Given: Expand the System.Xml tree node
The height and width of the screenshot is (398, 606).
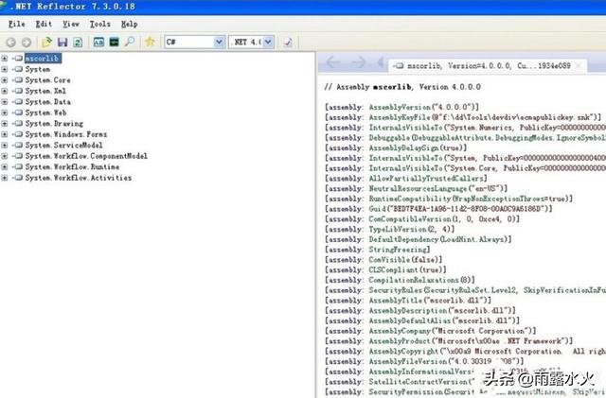Looking at the screenshot, I should pos(4,91).
